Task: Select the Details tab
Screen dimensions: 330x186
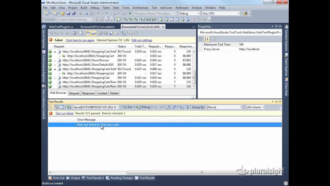Action: (x=114, y=93)
